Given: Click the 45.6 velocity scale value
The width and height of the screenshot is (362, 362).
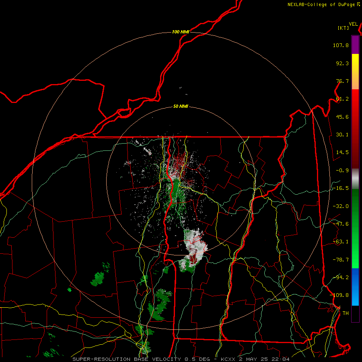Looking at the screenshot, I should coord(342,117).
